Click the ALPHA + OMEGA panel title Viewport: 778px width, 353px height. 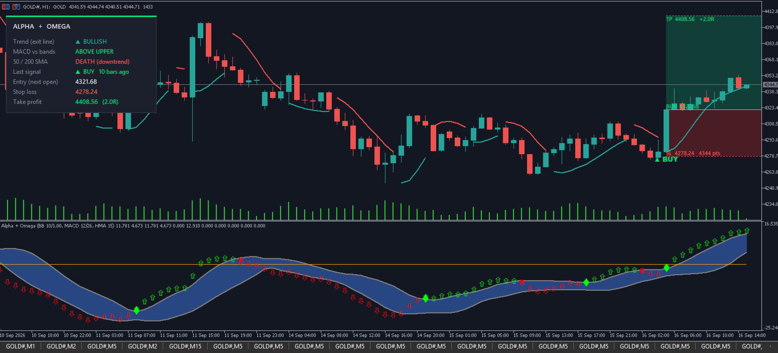(x=42, y=27)
